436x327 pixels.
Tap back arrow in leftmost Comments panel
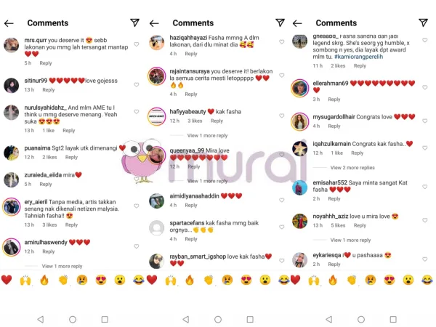pos(9,23)
